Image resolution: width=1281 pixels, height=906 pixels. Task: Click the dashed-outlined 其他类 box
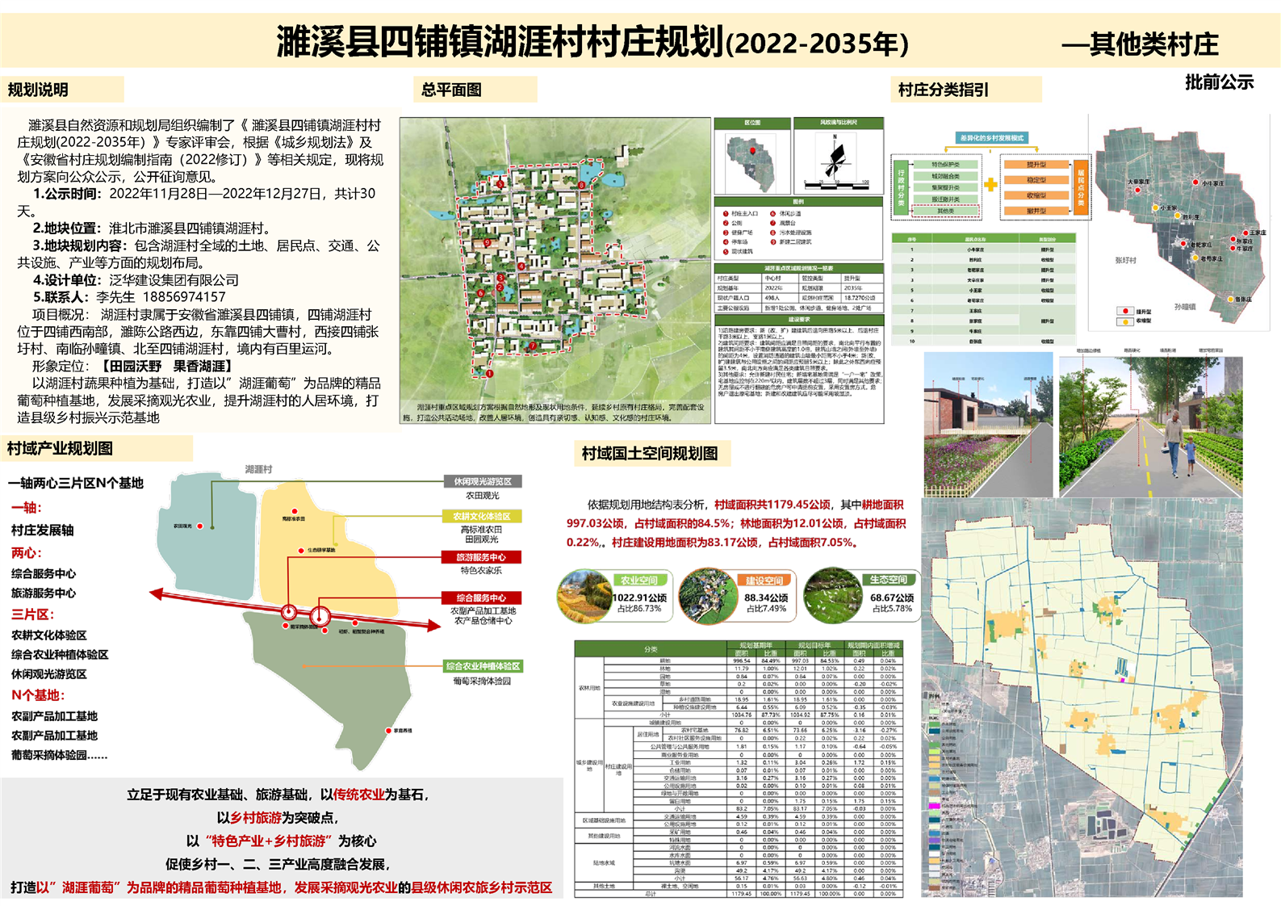(x=945, y=212)
